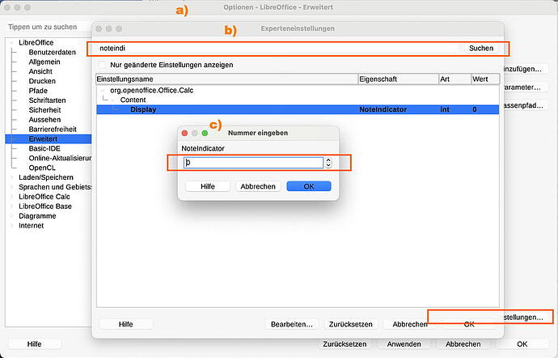The width and height of the screenshot is (558, 358).
Task: Click Bearbeiten... in Experteneinstellungen
Action: pos(291,324)
